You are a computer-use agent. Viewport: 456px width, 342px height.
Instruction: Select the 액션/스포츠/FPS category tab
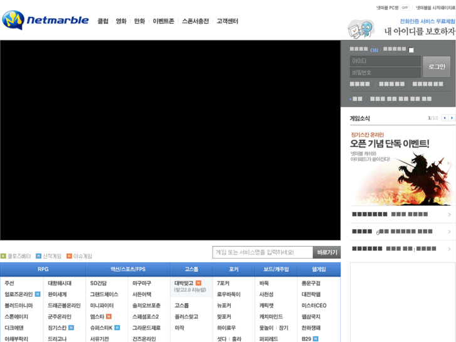pyautogui.click(x=128, y=269)
